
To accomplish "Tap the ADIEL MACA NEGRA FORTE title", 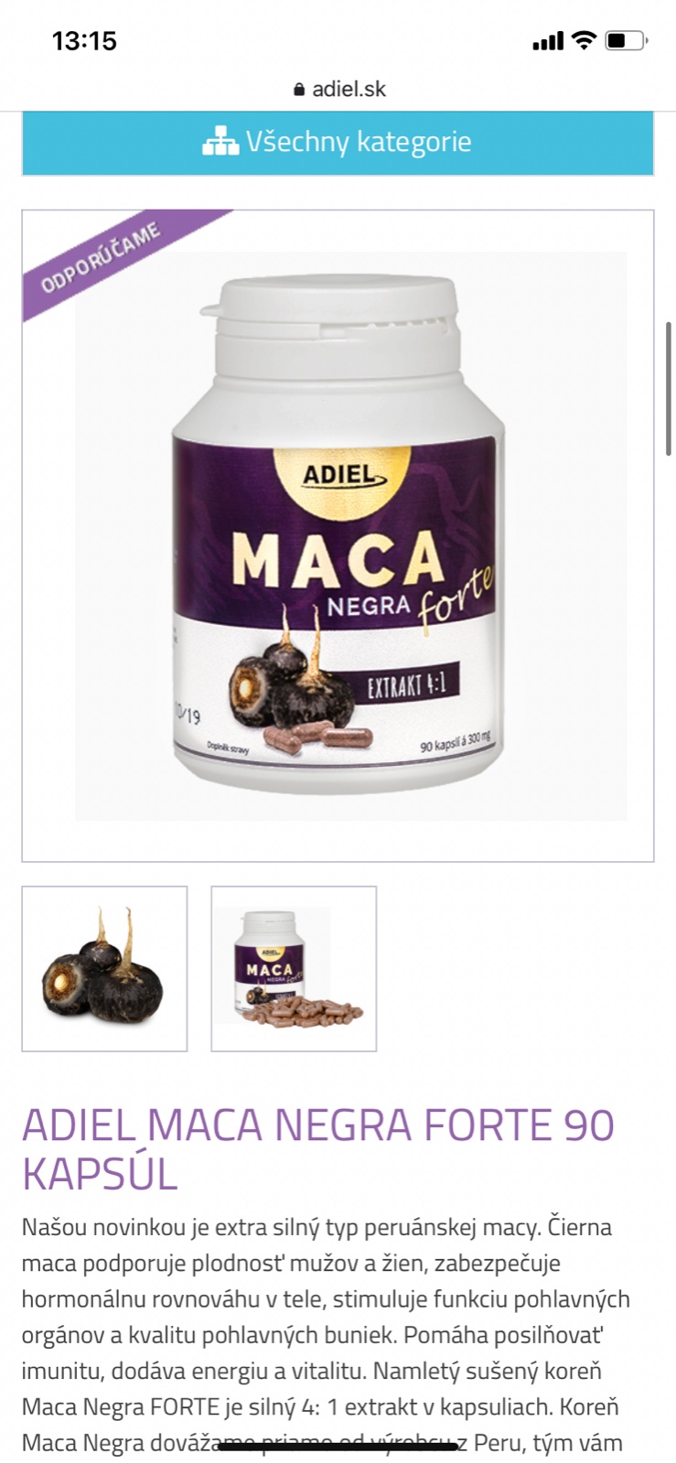I will 318,1150.
